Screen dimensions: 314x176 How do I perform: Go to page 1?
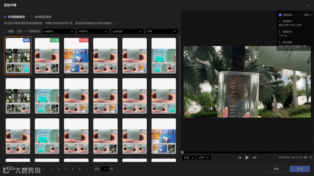[x=51, y=169]
